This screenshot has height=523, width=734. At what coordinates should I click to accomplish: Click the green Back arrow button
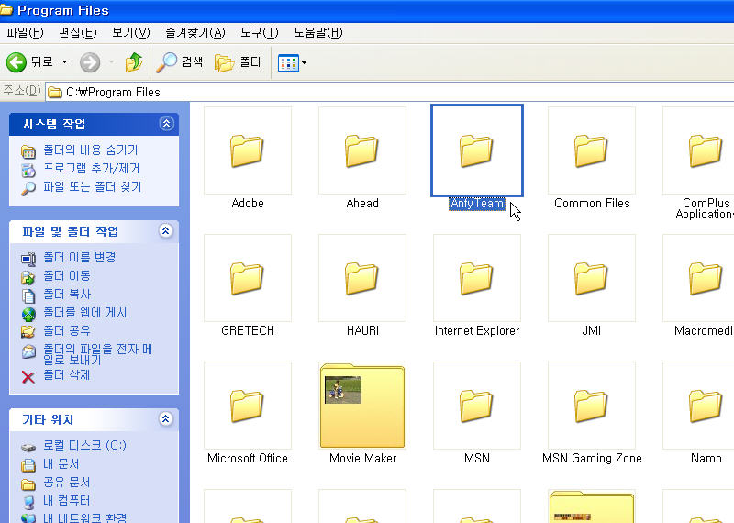[17, 62]
